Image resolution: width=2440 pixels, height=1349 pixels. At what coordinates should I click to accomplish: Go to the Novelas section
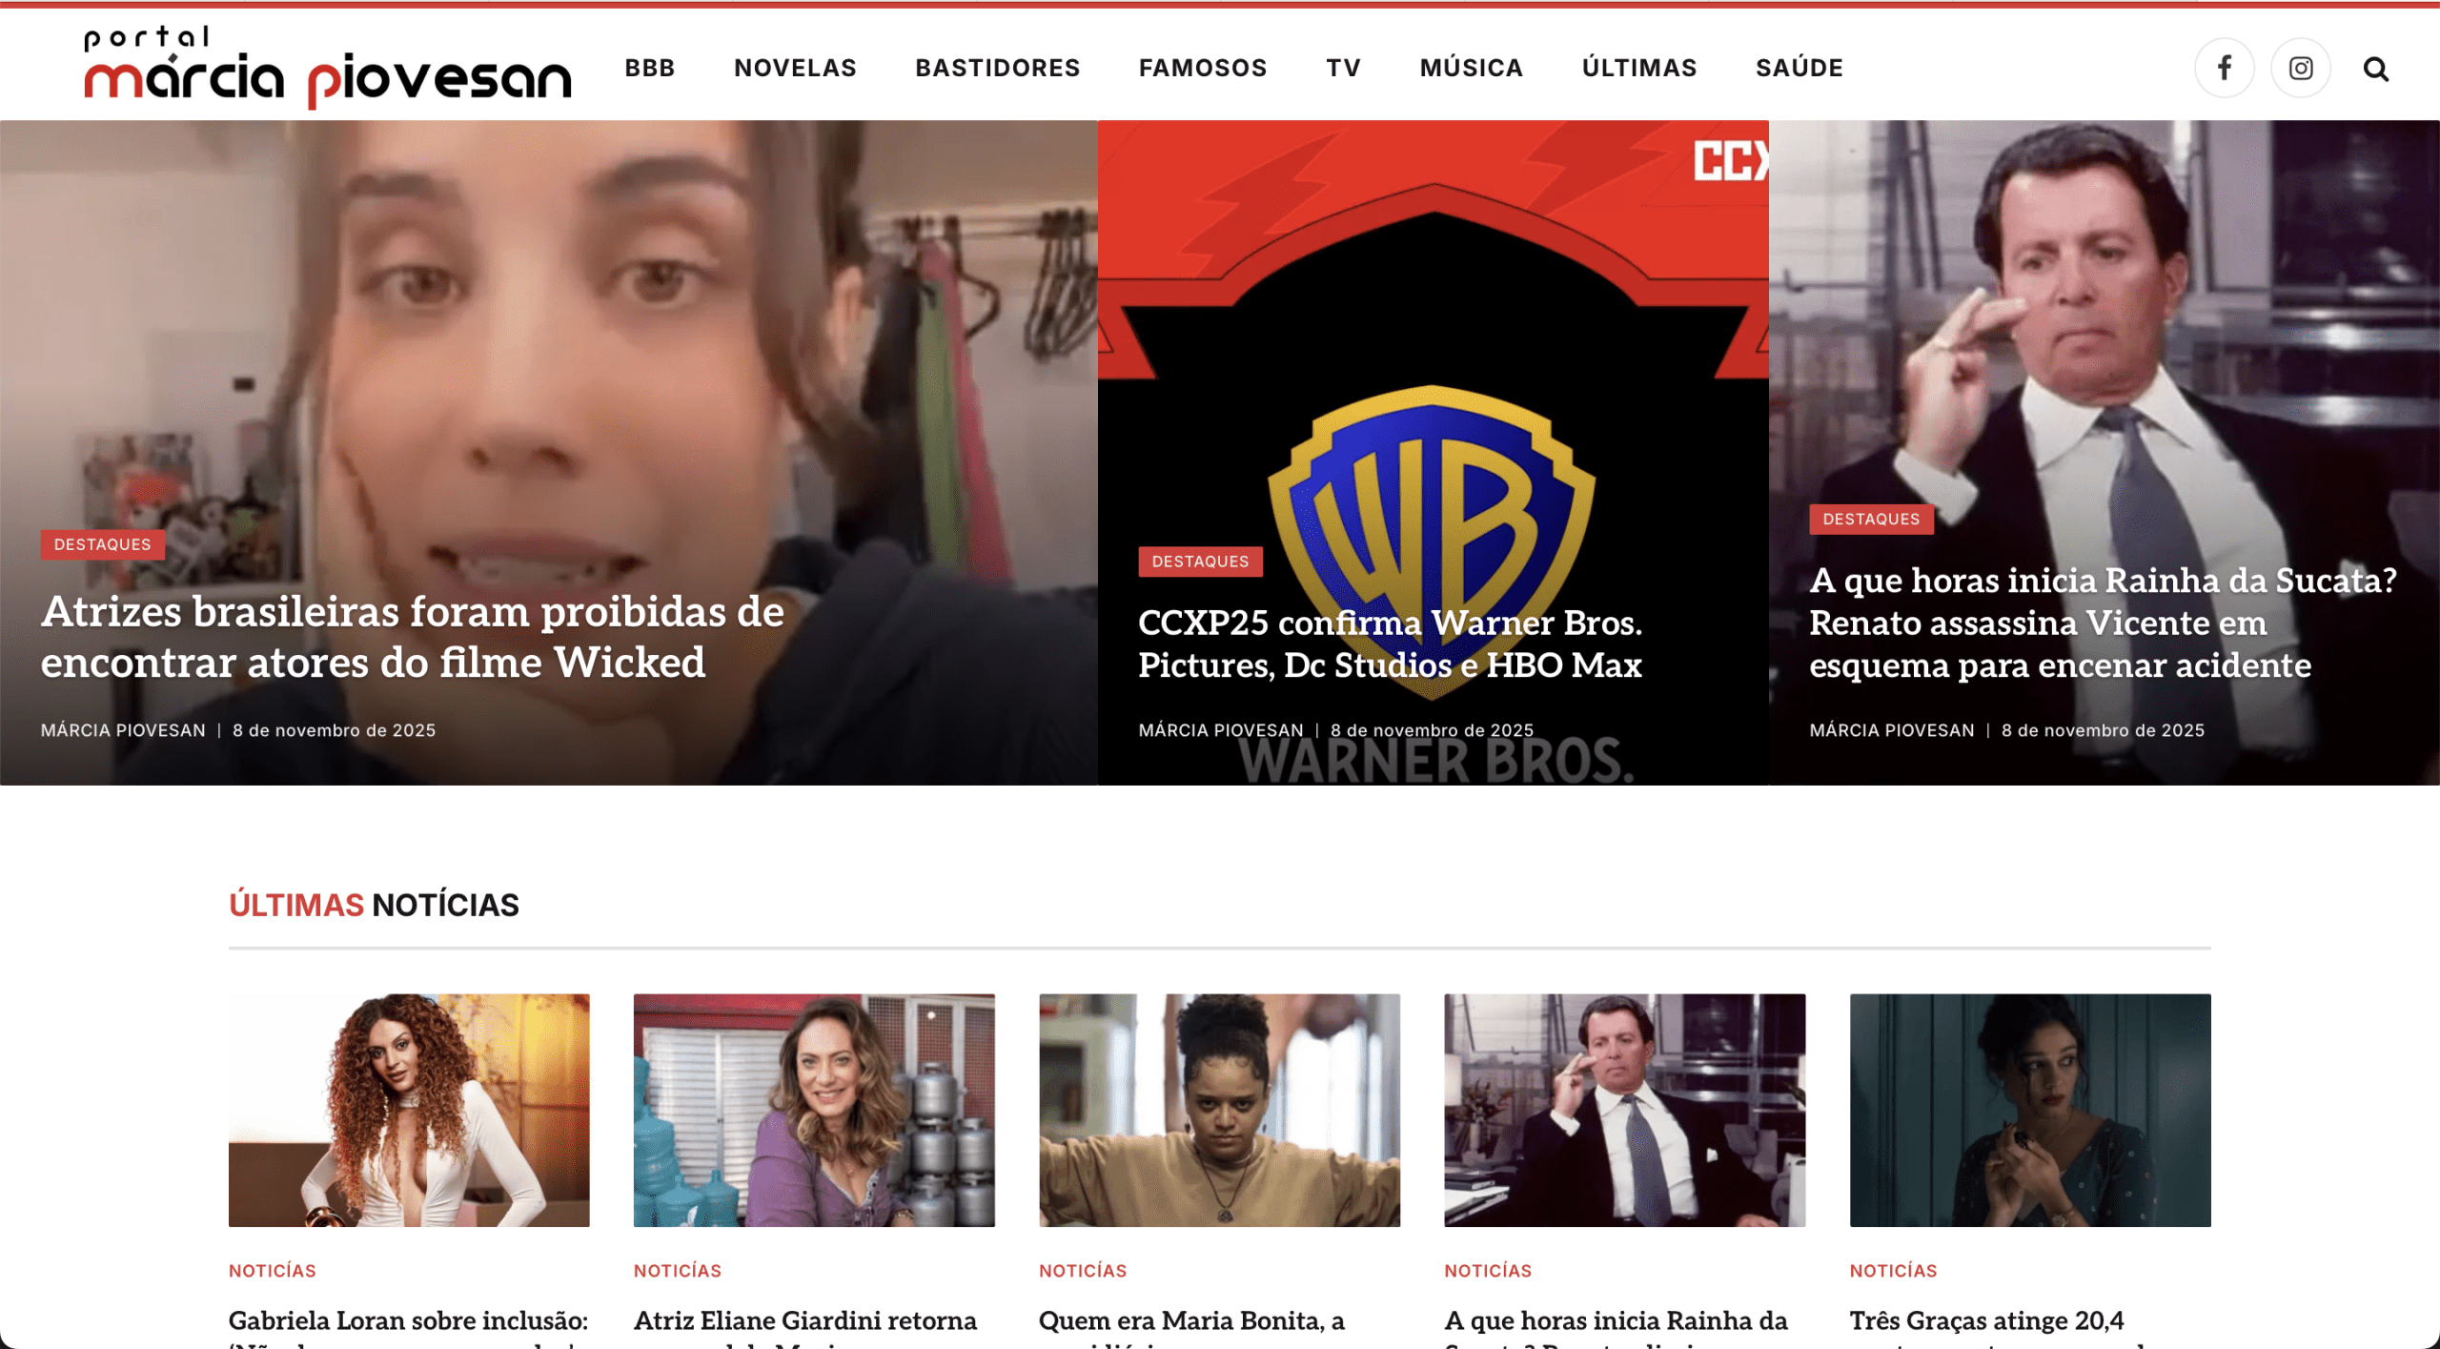click(x=795, y=68)
